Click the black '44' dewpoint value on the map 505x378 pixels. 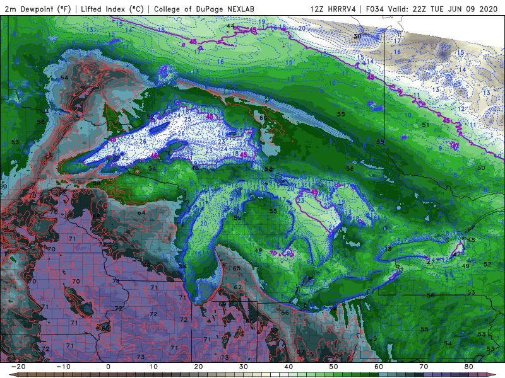(230, 26)
